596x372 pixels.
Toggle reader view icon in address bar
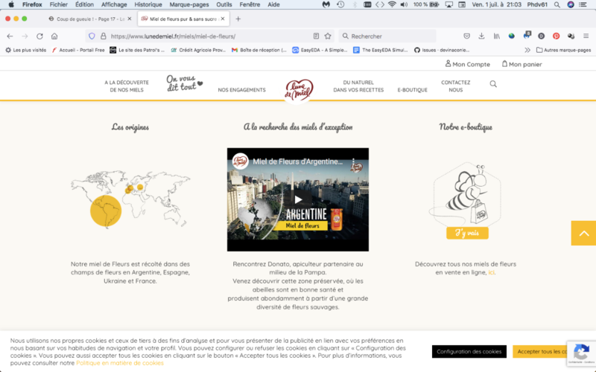pyautogui.click(x=316, y=36)
